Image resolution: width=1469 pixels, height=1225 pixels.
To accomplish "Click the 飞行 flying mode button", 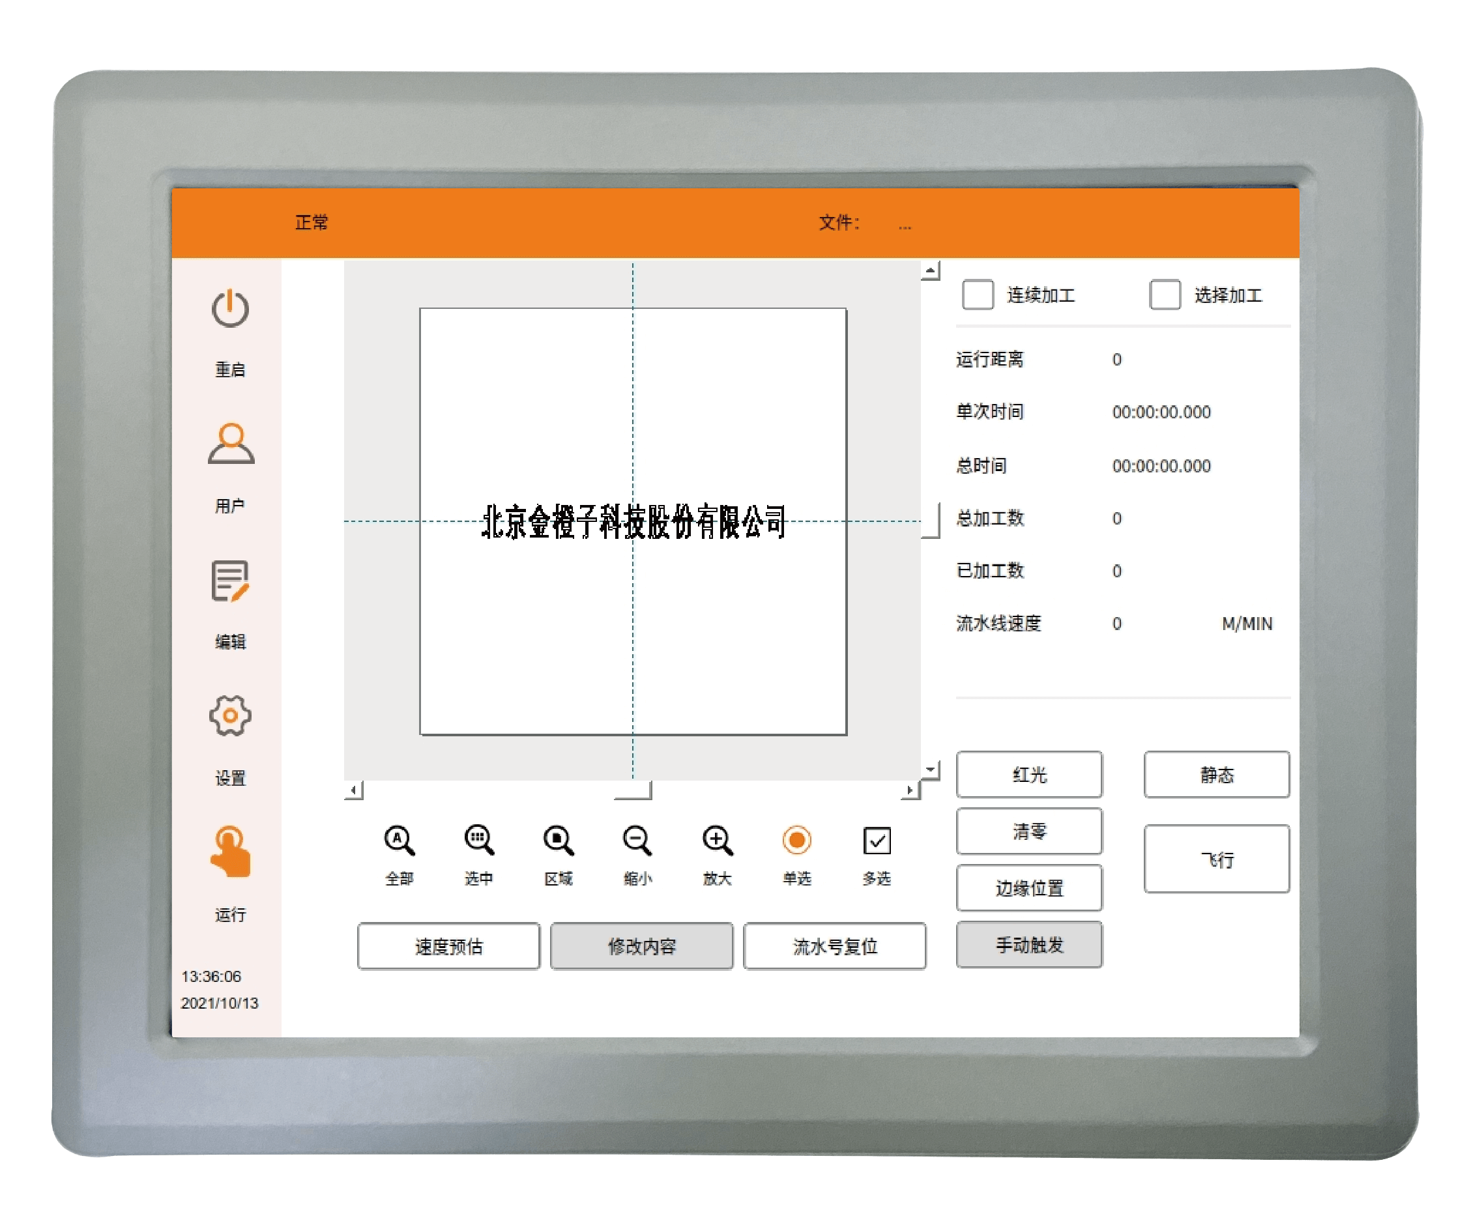I will click(1217, 859).
